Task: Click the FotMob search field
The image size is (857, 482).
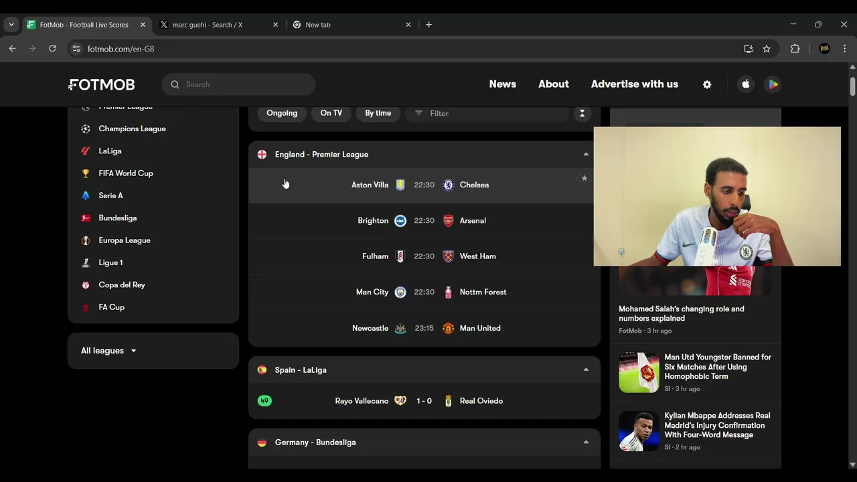Action: (238, 84)
